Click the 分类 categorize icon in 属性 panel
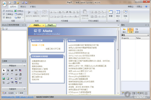Viewport: 151px width, 100px height. [130, 29]
